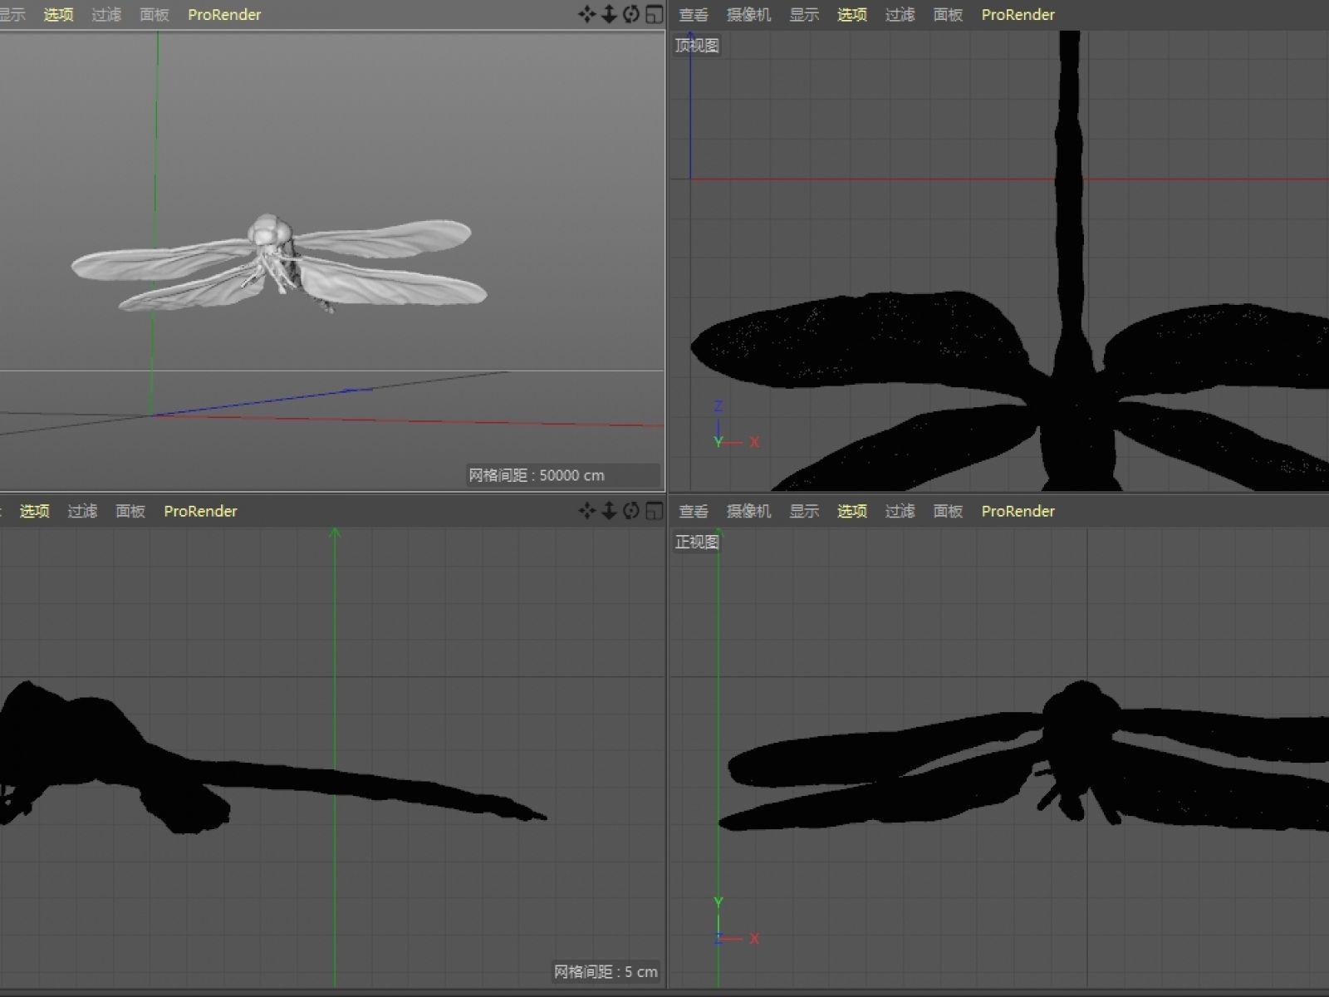
Task: Open 面板 menu in perspective viewport
Action: click(x=154, y=14)
